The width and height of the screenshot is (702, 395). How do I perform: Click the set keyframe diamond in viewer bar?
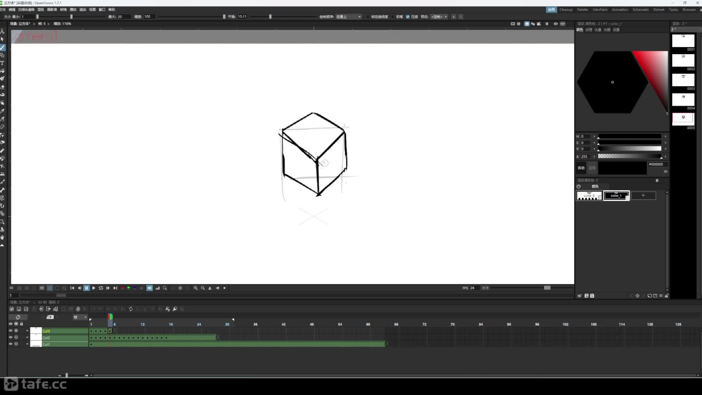tap(180, 288)
